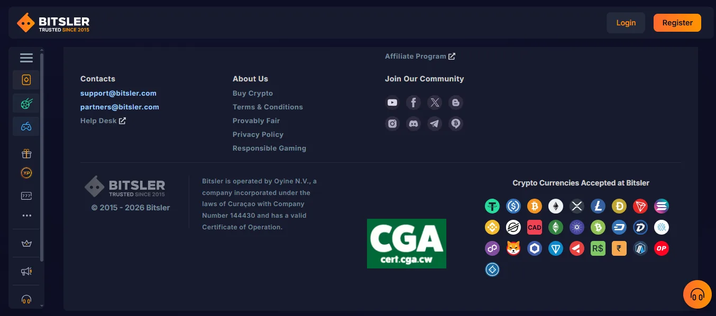
Task: Click the Solana currency icon
Action: pos(662,206)
